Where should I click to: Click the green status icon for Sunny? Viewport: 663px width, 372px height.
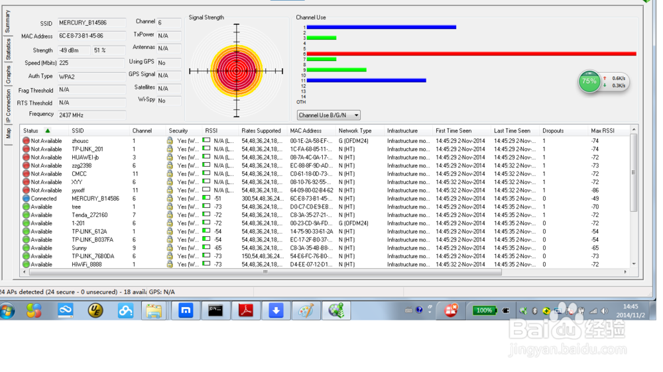click(x=26, y=248)
